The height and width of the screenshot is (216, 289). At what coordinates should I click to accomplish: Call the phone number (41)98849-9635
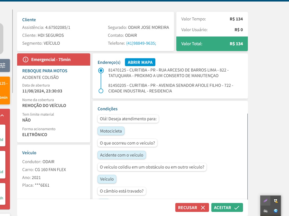coord(141,43)
